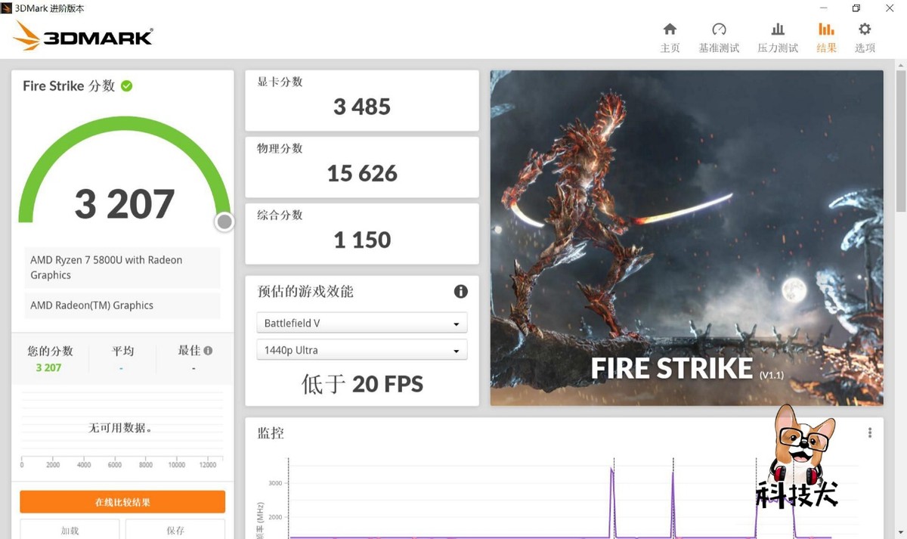The height and width of the screenshot is (539, 907).
Task: Click the AMD Ryzen 7 5800U processor entry
Action: tap(122, 268)
